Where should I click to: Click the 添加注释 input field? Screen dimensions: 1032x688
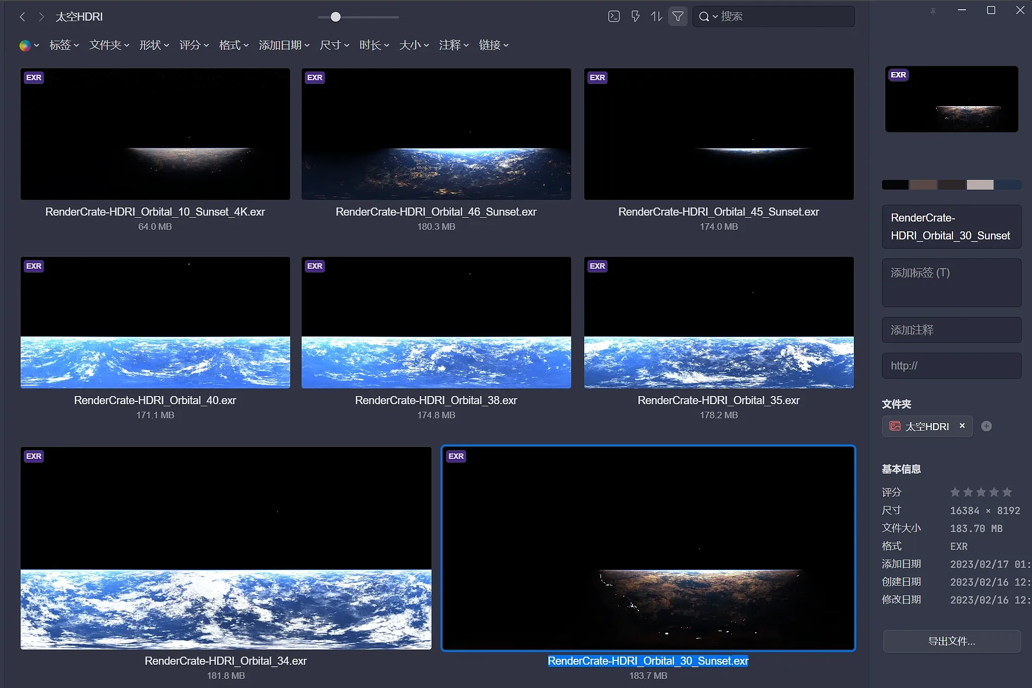point(951,330)
